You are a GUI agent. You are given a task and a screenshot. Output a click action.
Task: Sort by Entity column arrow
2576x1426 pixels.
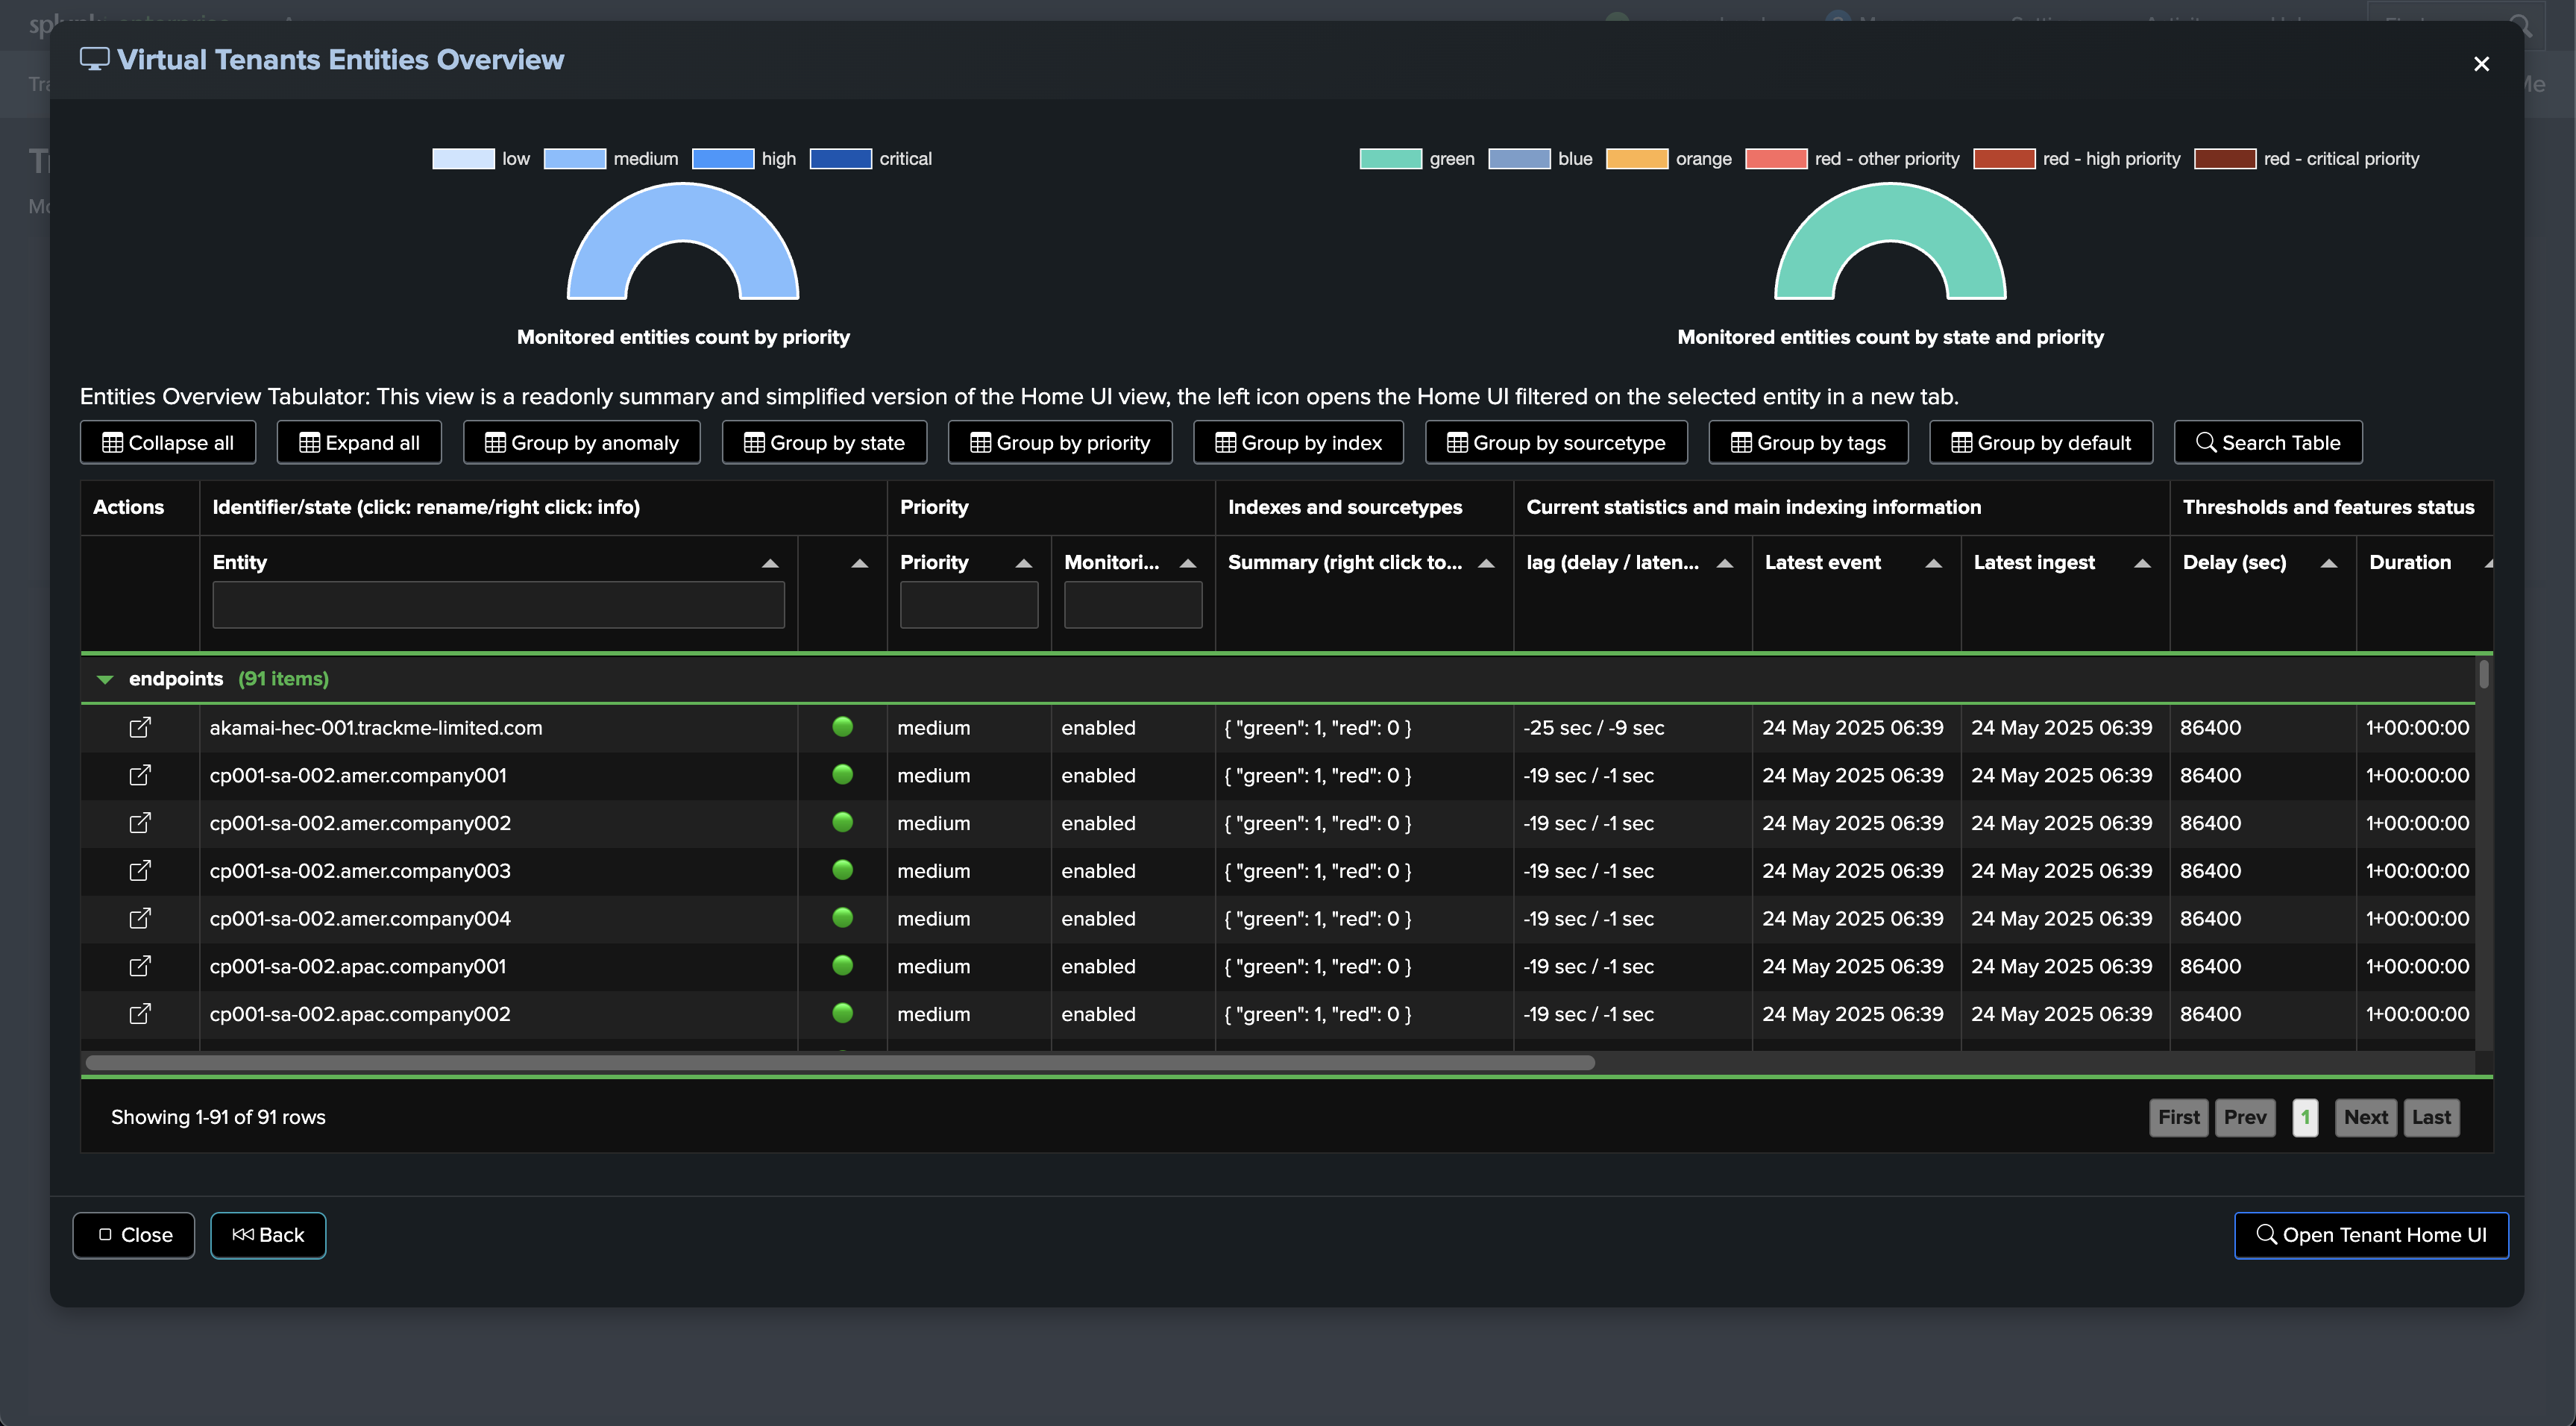(x=769, y=563)
